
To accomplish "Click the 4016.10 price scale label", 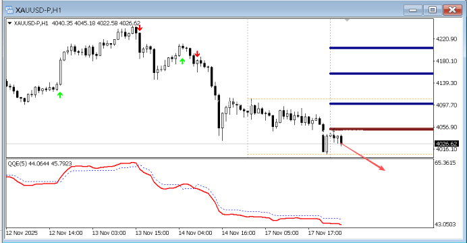I will pyautogui.click(x=447, y=149).
